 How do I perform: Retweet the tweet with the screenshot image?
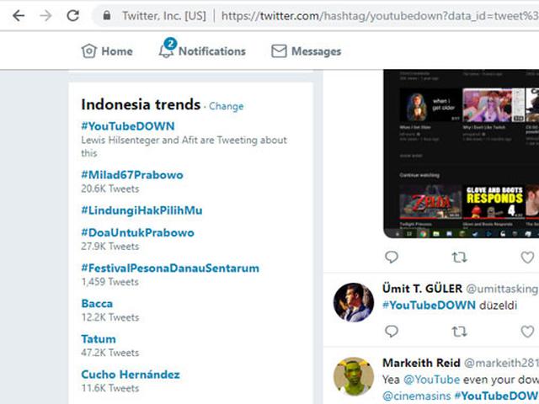459,257
